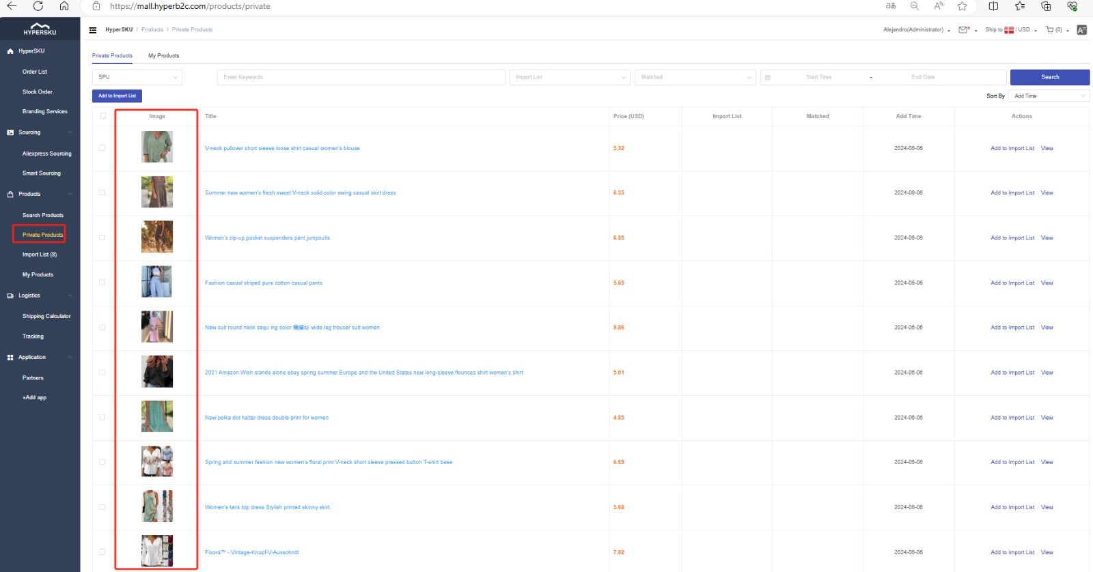Select the zip-up pocket jumpsuits row checkbox

(102, 238)
